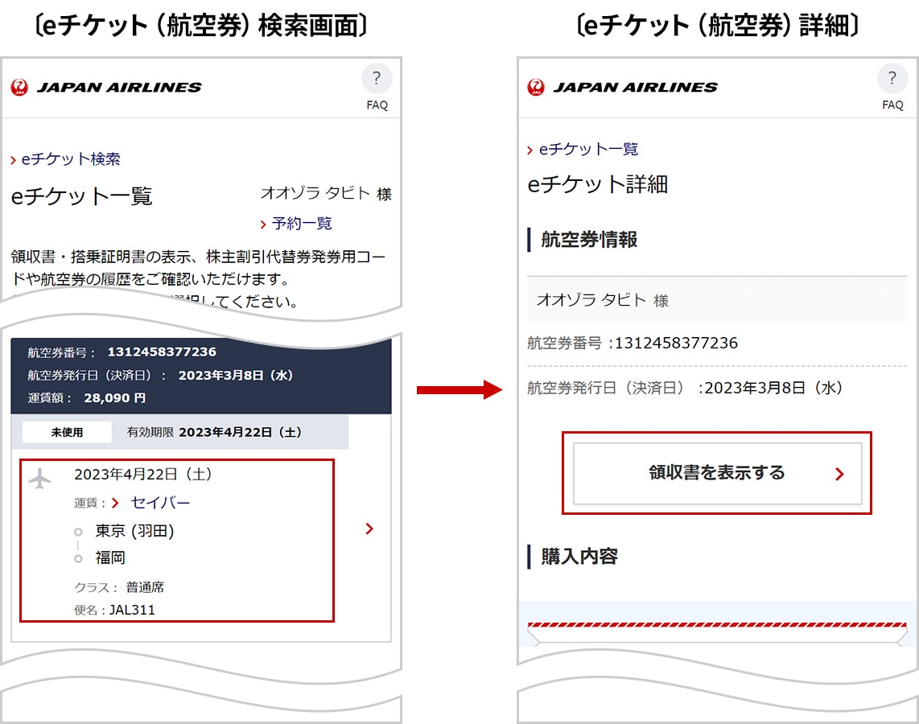Viewport: 919px width, 724px height.
Task: Click the Japan Airlines logo on the eチケット詳細 page
Action: point(623,88)
